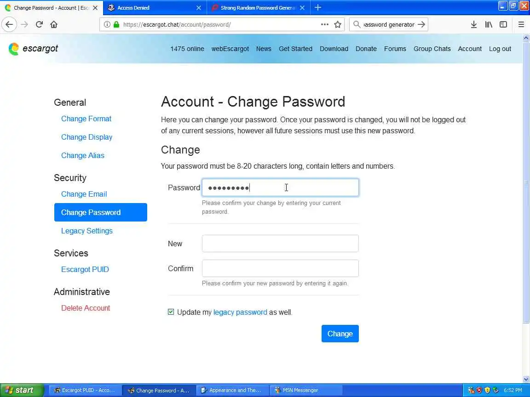
Task: Click the blue Change button
Action: pos(340,334)
